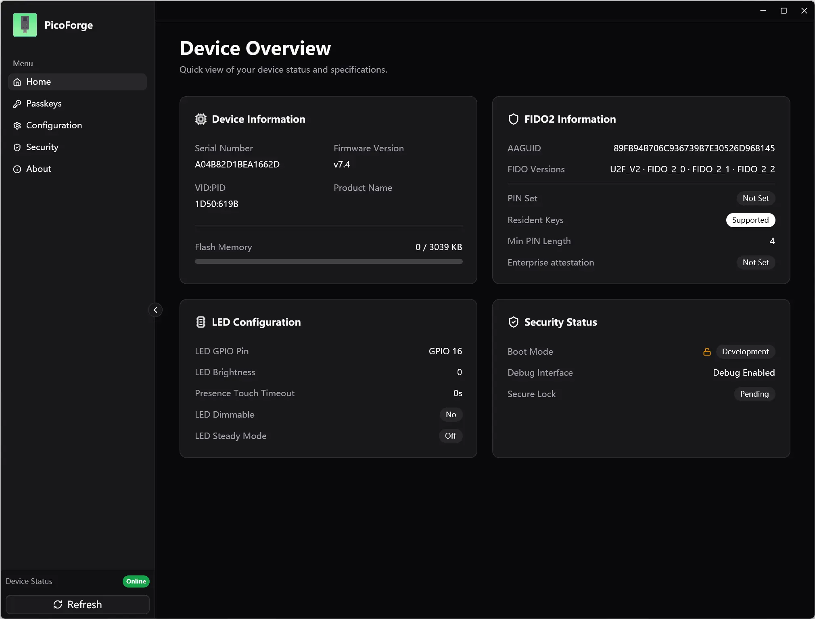The image size is (815, 619).
Task: Click the Configuration gear icon
Action: (x=17, y=125)
